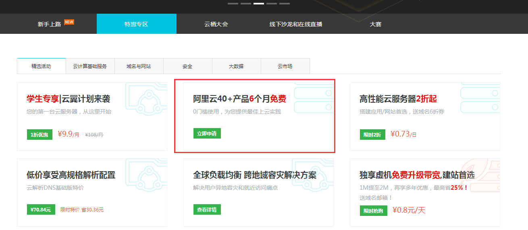Click text 0门槛使用，为您提供最佳上云实践
This screenshot has height=230, width=528.
tap(237, 112)
